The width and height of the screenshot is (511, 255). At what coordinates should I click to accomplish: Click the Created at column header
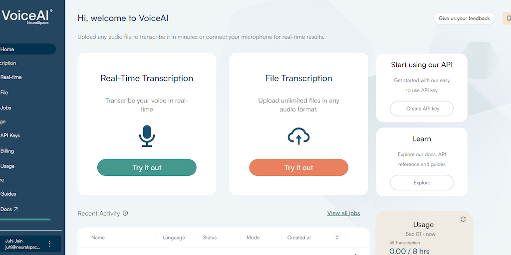(x=299, y=238)
